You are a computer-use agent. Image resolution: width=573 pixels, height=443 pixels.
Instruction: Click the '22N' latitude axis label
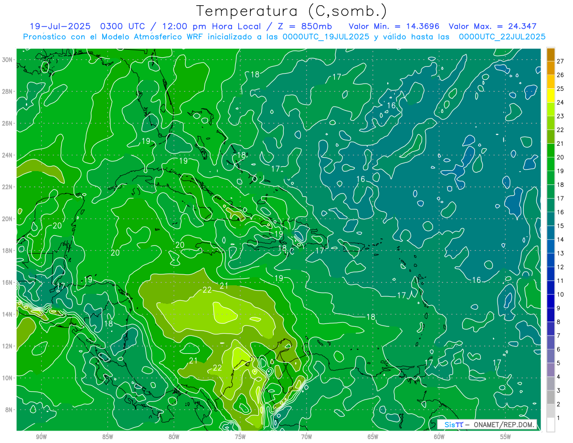(8, 187)
